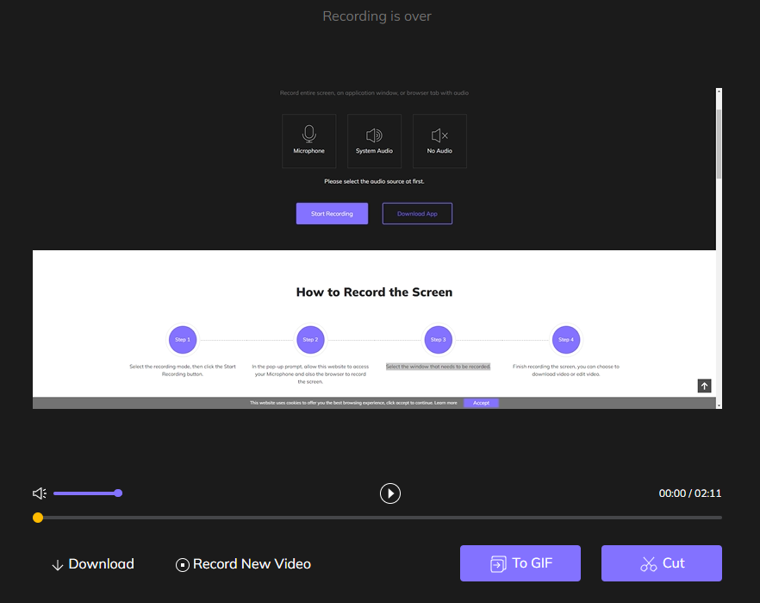Click the Step 2 circle
The height and width of the screenshot is (603, 760).
310,340
